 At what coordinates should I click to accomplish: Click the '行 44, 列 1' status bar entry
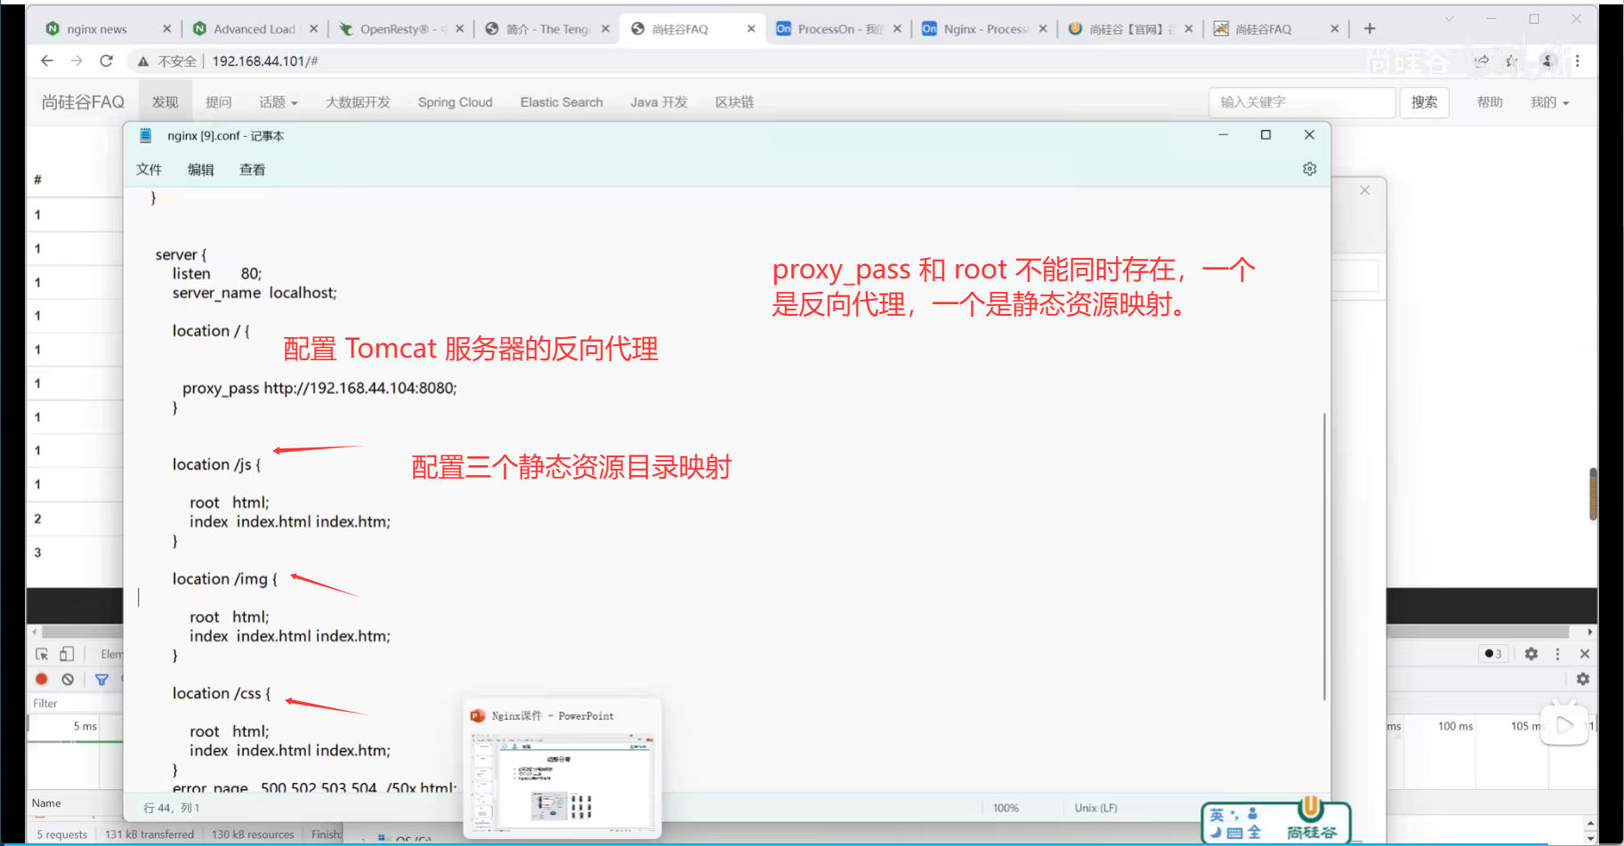point(172,809)
